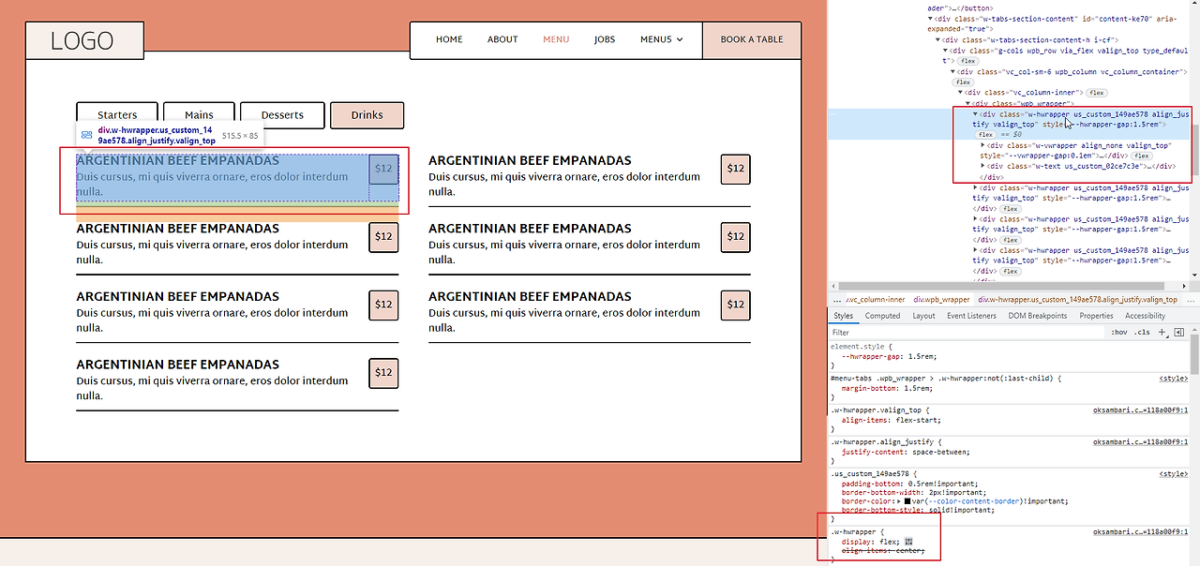Open the Styles tab
Image resolution: width=1200 pixels, height=566 pixels.
(844, 316)
